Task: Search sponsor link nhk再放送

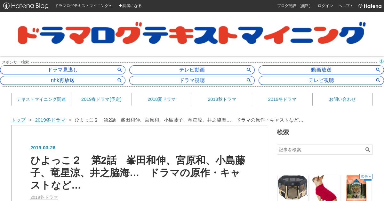Action: click(63, 80)
